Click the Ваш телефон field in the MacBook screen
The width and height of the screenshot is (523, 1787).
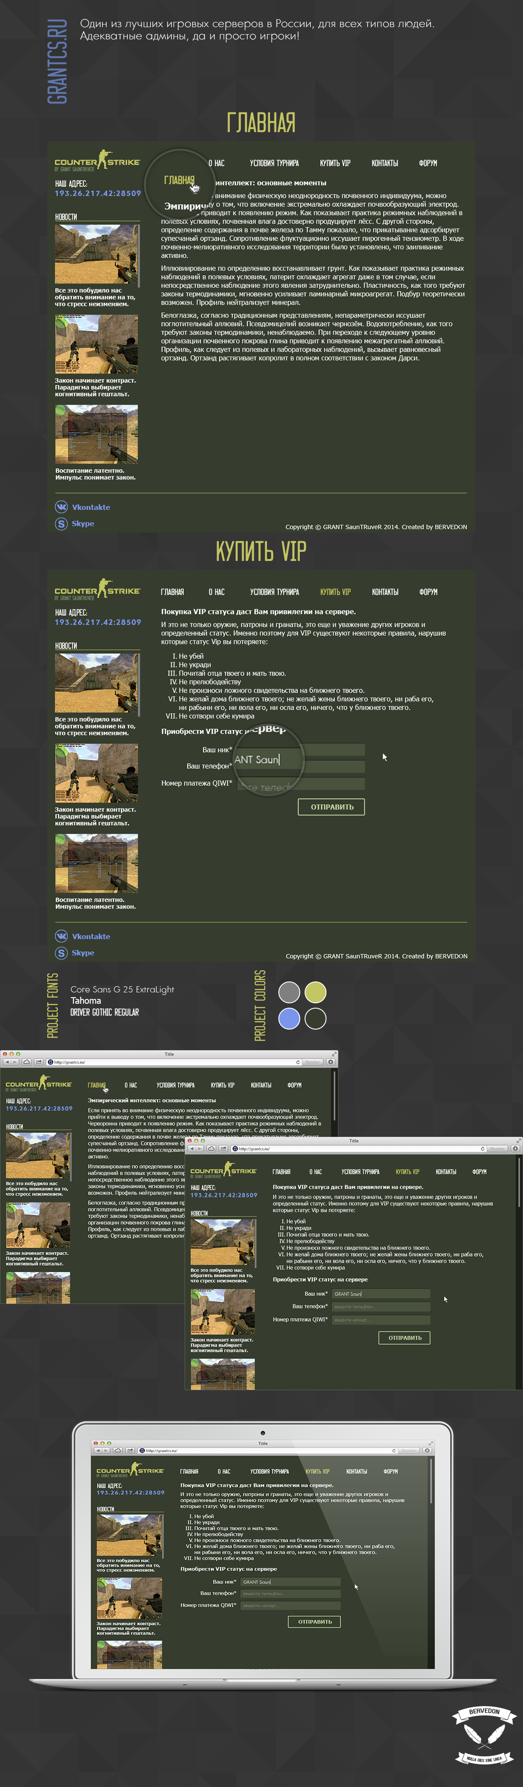pos(291,1594)
